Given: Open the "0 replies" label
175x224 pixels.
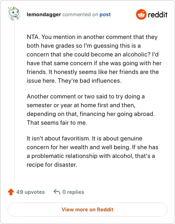Looking at the screenshot, I should (73, 192).
